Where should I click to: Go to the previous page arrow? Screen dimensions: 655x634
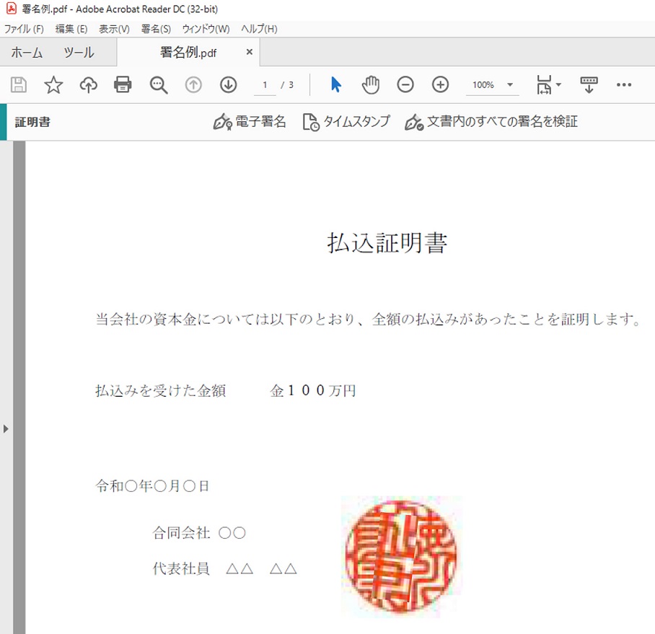point(193,85)
